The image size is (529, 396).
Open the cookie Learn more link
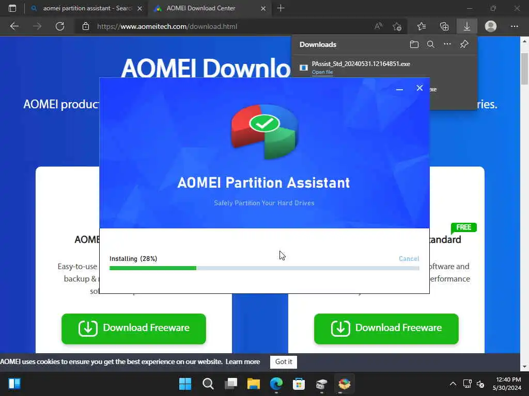(x=243, y=361)
